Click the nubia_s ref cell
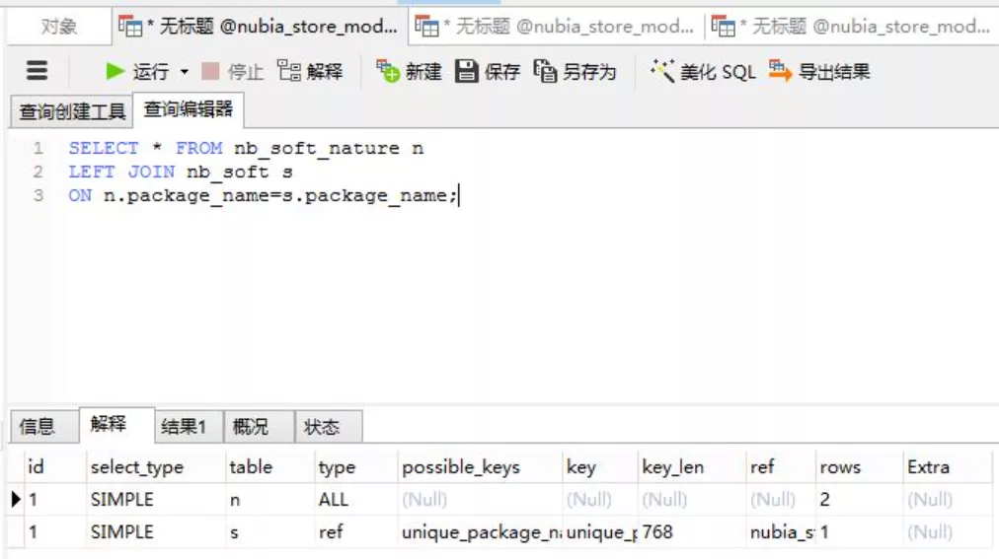 [783, 532]
